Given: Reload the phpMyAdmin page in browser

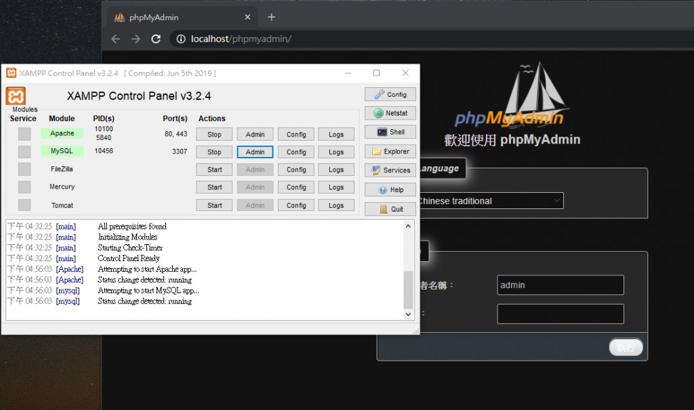Looking at the screenshot, I should pos(156,39).
